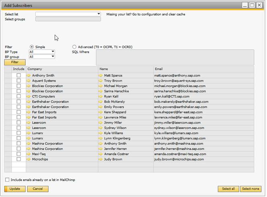This screenshot has height=197, width=267.
Task: Click the Company column header
Action: click(x=62, y=69)
